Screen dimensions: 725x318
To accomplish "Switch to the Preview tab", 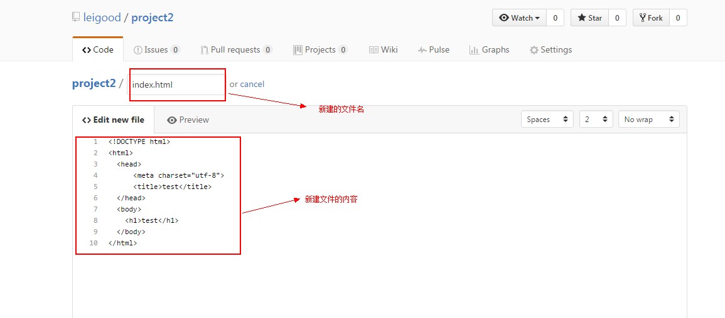I will pos(188,120).
